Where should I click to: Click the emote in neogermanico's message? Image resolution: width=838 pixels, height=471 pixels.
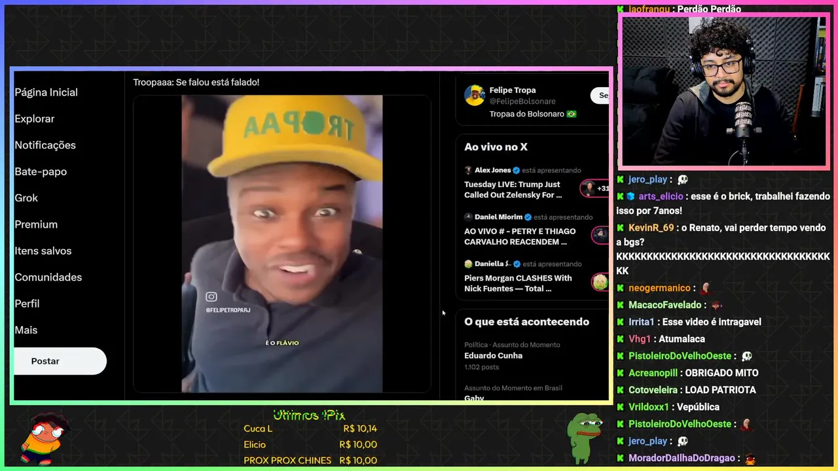point(705,288)
